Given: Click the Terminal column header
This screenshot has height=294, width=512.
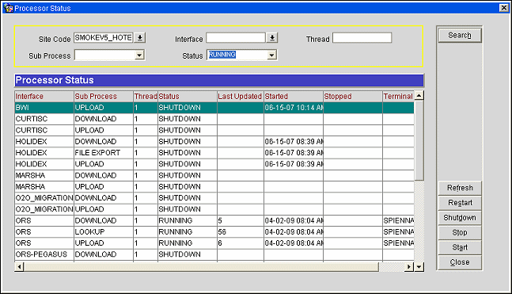Looking at the screenshot, I should 398,97.
